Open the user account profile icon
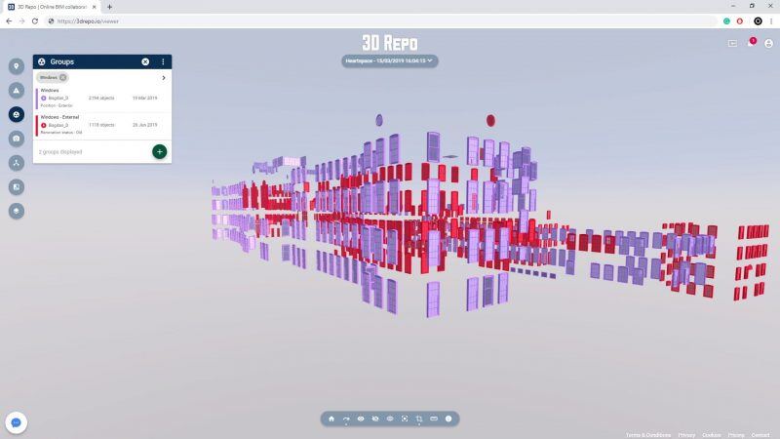 click(x=768, y=44)
